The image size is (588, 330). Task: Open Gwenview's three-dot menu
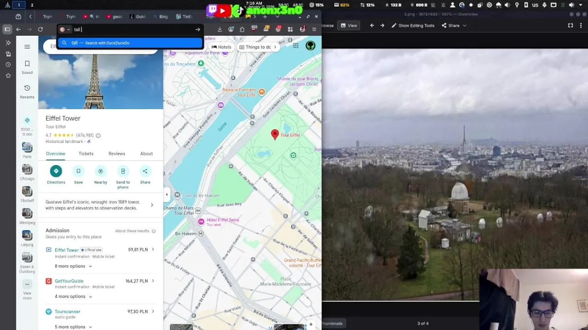coord(582,26)
